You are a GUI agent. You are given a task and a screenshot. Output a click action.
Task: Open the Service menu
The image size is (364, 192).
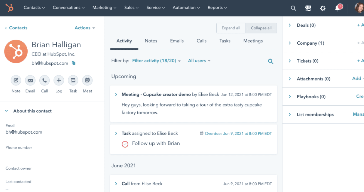[156, 8]
